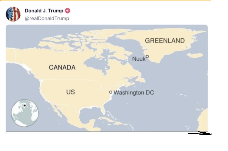Click the Nuuk text label
The image size is (228, 151).
[x=138, y=59]
